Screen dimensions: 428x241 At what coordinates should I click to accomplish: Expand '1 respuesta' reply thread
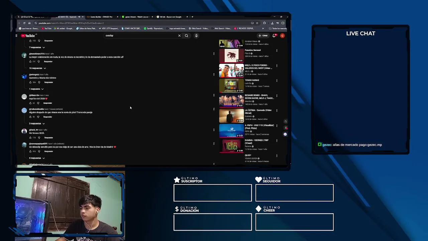click(x=36, y=89)
